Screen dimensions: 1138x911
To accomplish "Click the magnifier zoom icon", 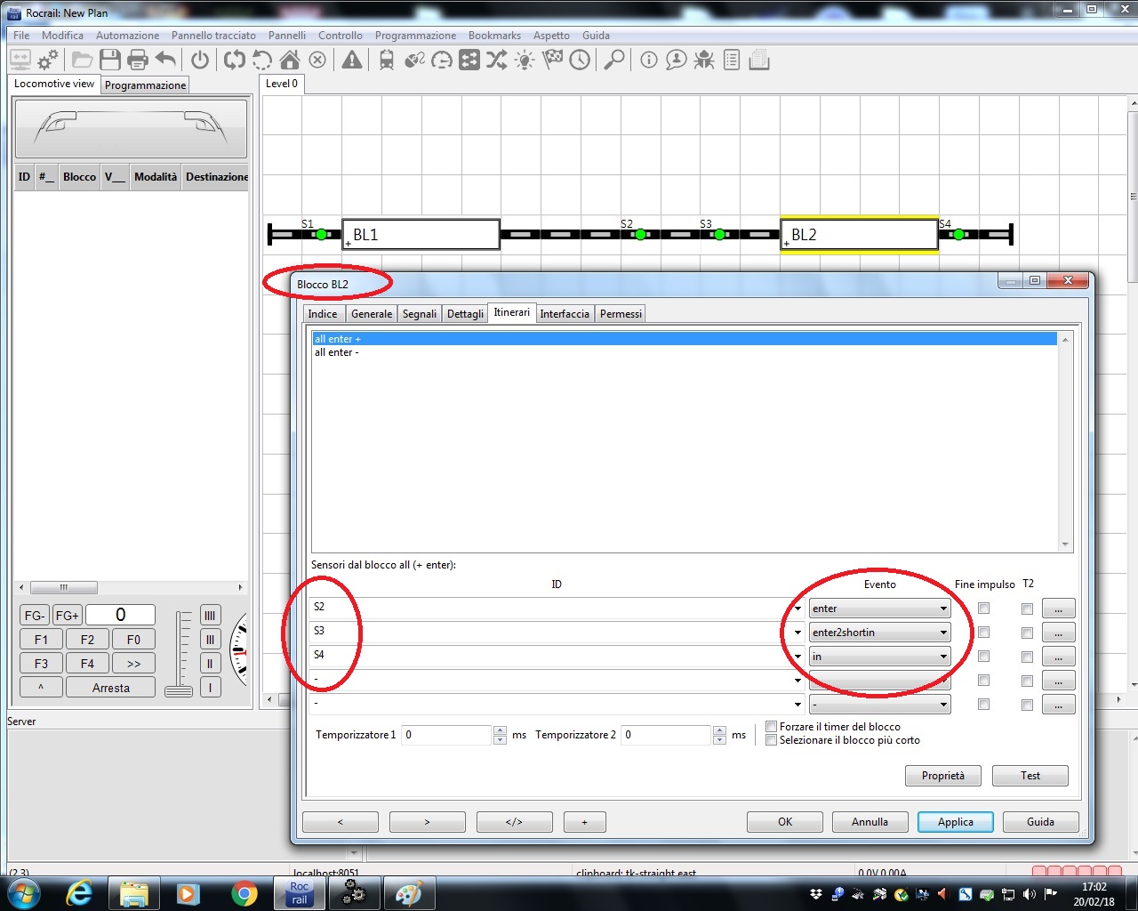I will (x=613, y=60).
